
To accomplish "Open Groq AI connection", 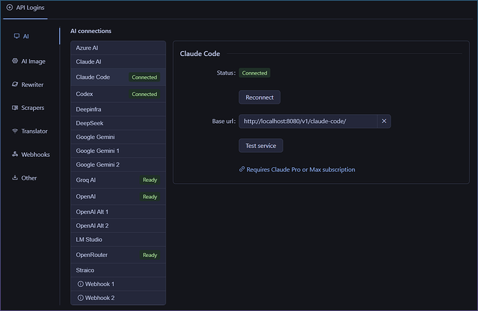I will (118, 180).
